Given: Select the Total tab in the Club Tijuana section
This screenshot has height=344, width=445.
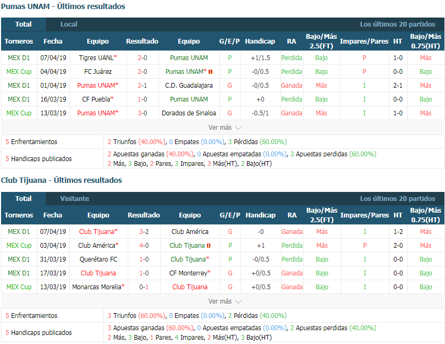Looking at the screenshot, I should [23, 199].
